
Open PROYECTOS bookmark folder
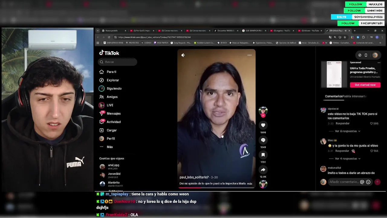coord(132,43)
